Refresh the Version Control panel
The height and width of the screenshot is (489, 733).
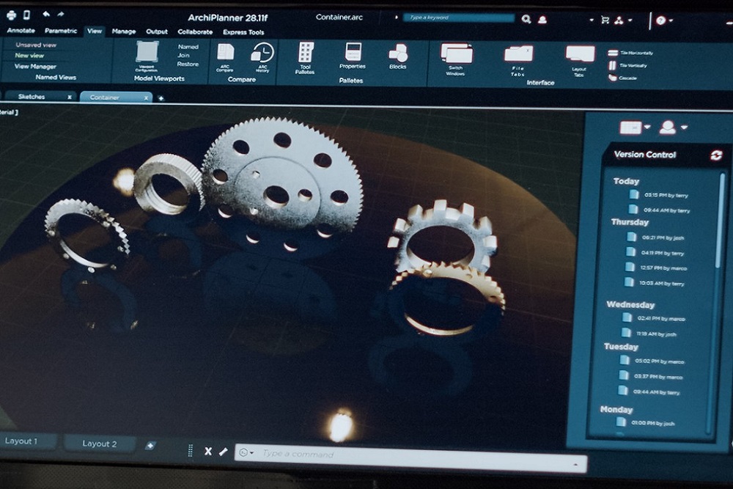716,155
